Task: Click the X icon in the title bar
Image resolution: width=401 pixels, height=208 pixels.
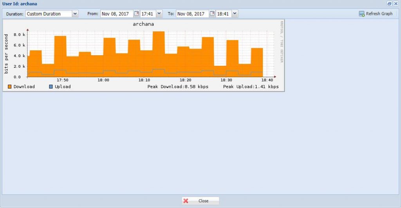Action: 396,4
